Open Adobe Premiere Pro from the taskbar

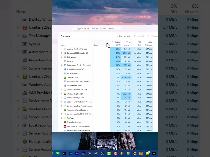pos(77,153)
